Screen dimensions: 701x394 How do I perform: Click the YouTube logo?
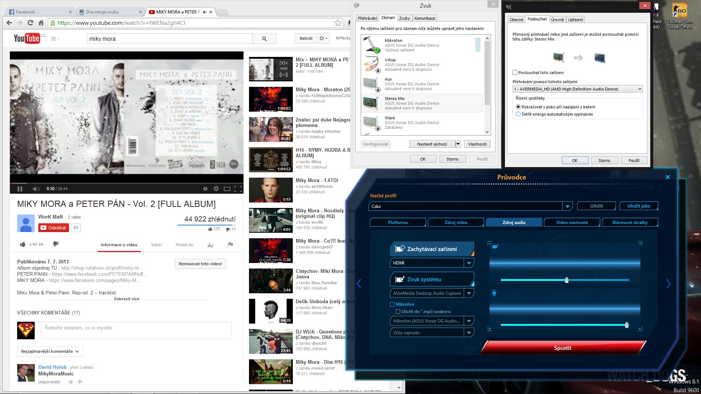[x=27, y=38]
